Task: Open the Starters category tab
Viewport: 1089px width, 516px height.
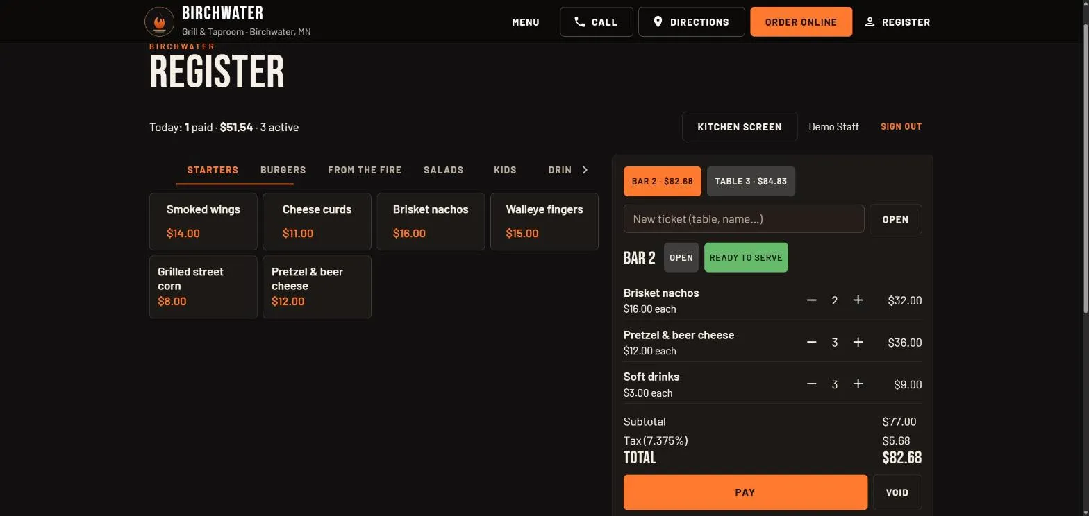Action: (213, 170)
